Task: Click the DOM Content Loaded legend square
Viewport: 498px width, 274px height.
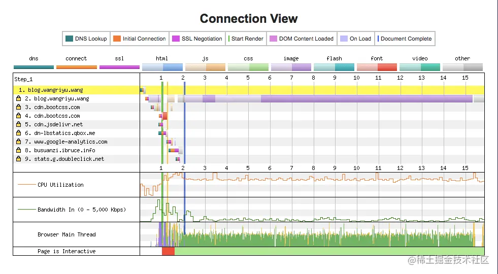Action: (x=273, y=39)
